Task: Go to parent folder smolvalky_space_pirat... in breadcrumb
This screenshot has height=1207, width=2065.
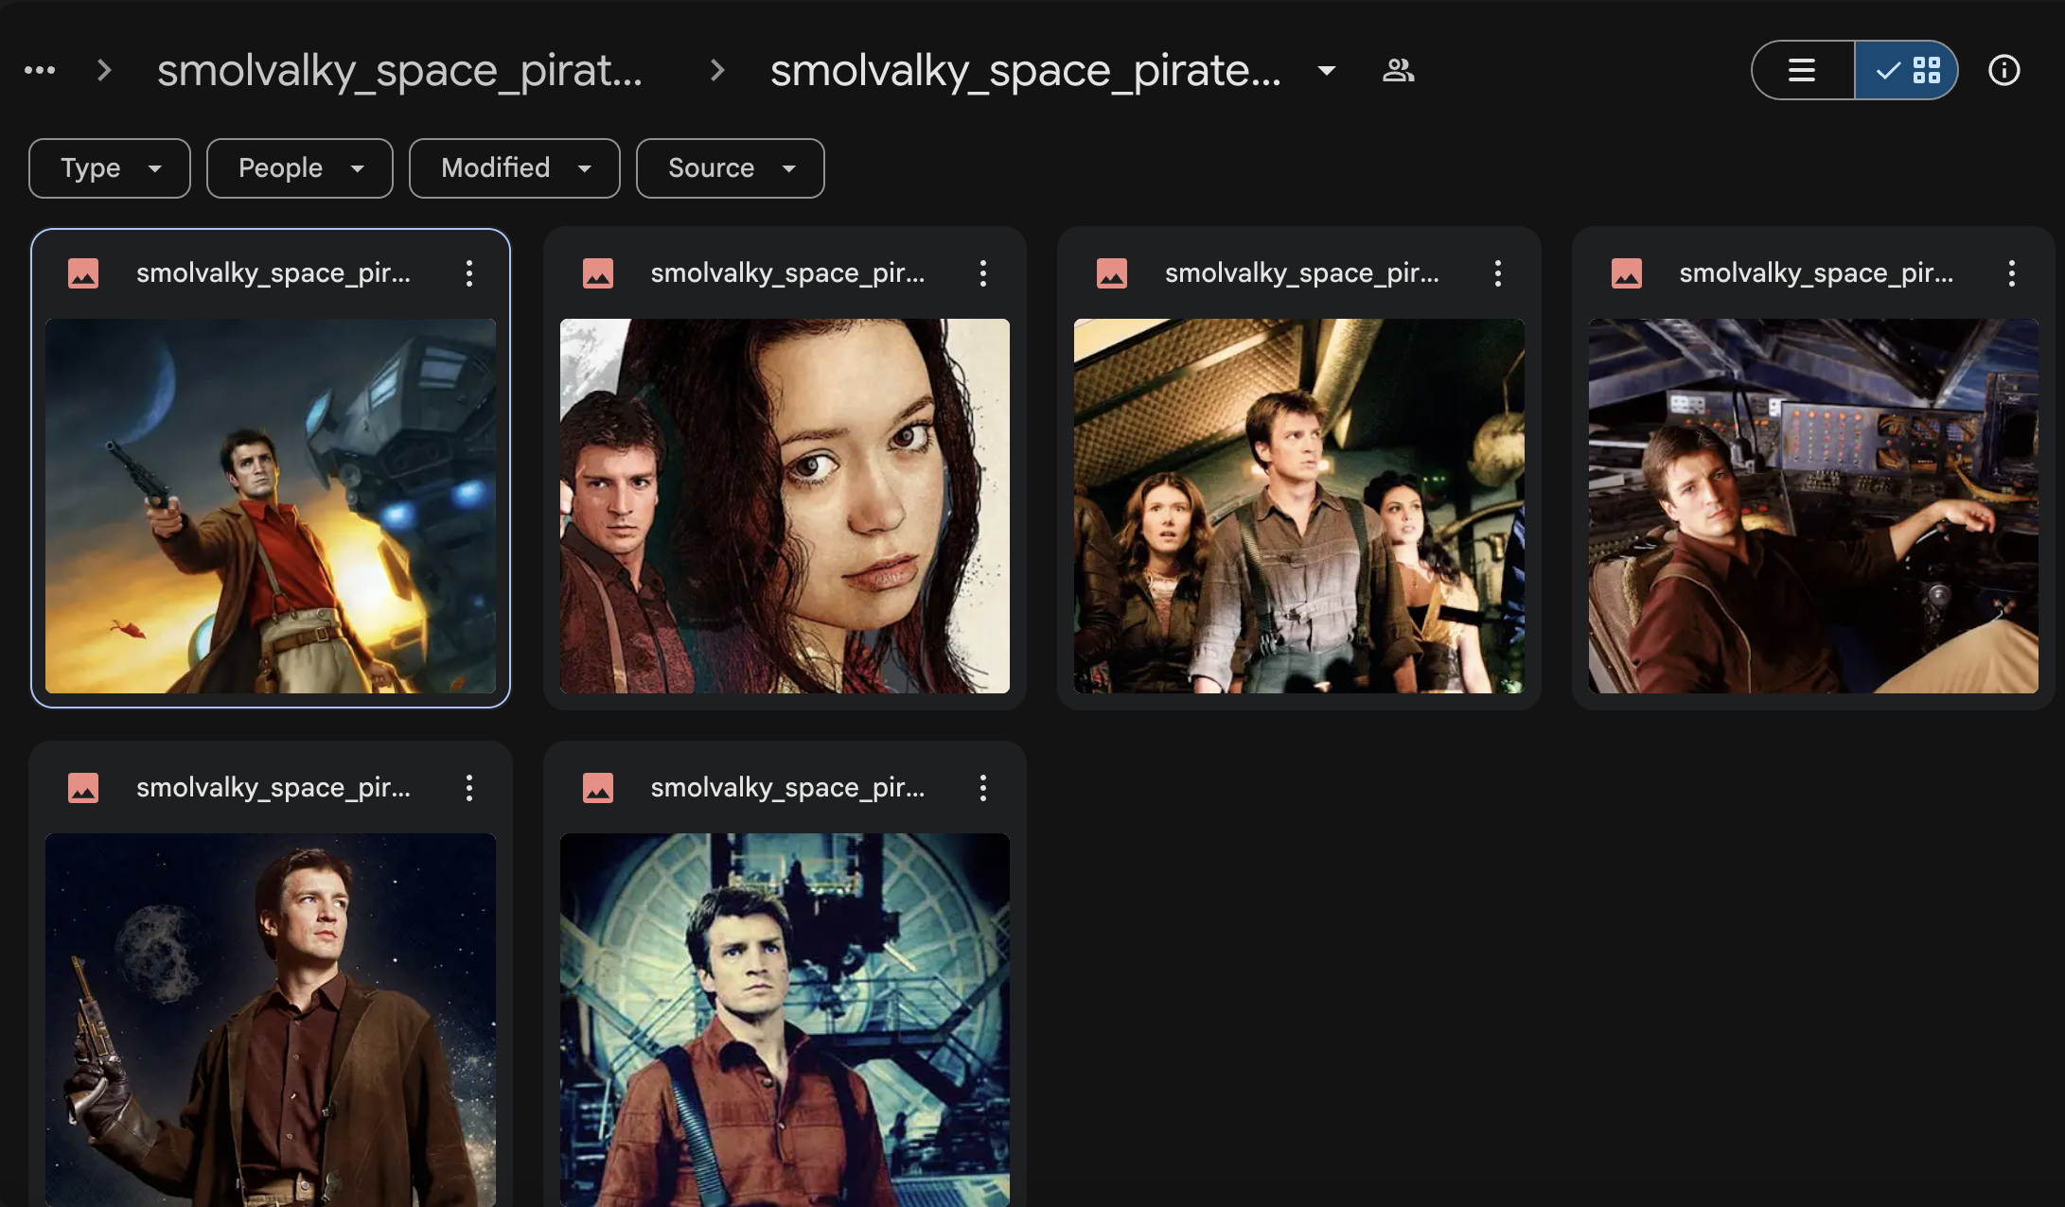Action: coord(399,70)
